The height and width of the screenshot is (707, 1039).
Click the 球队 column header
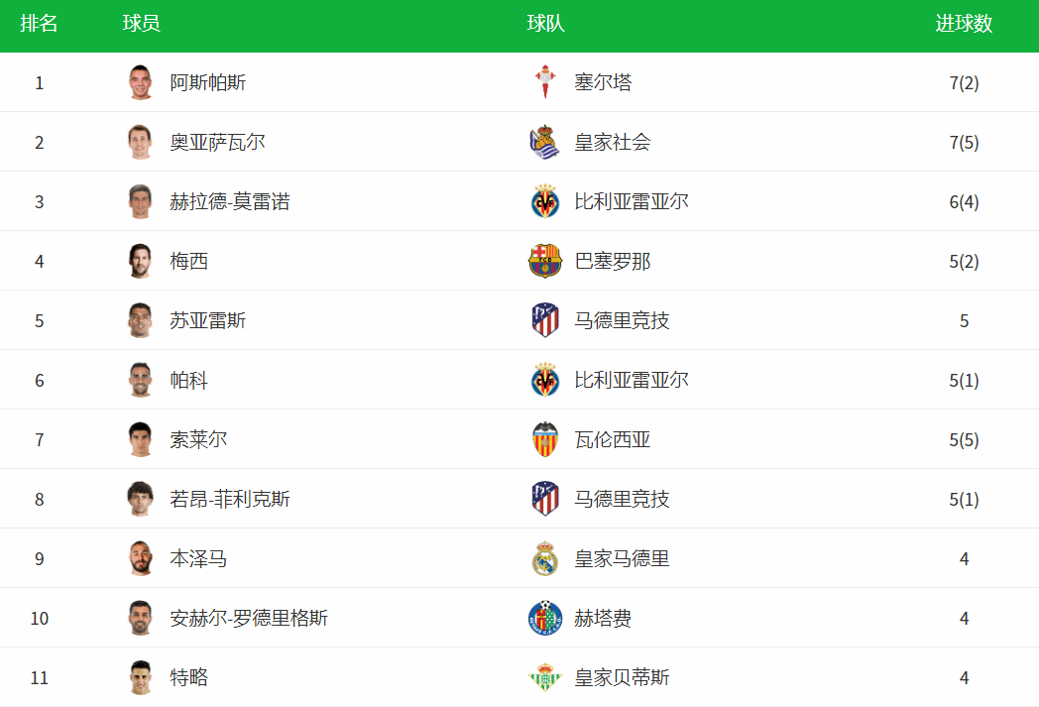point(545,24)
